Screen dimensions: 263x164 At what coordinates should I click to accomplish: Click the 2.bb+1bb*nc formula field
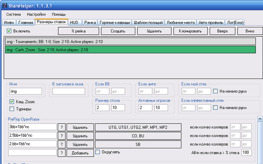click(32, 144)
